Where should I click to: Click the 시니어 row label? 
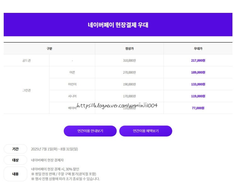tap(72, 96)
